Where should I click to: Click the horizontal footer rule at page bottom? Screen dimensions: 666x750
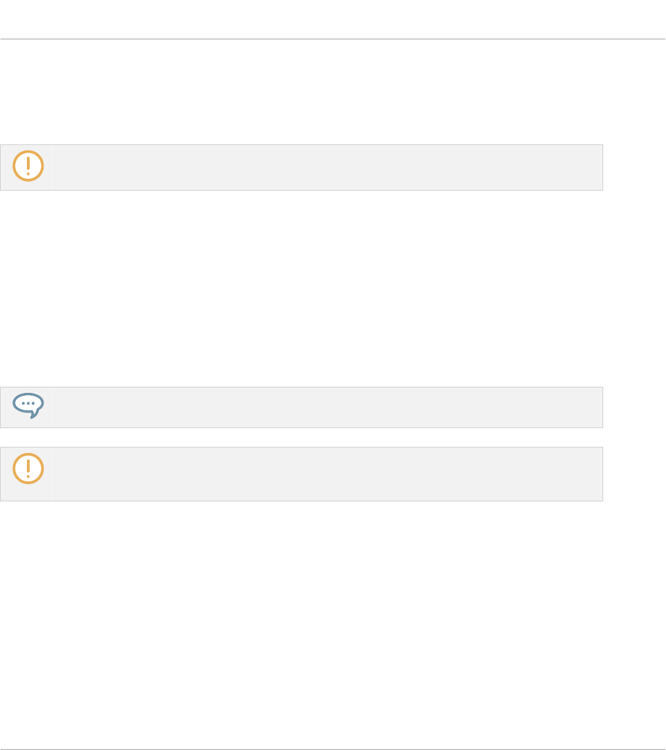click(x=333, y=749)
